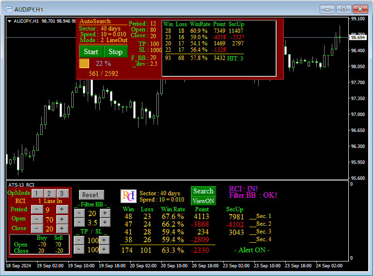373x276 pixels.
Task: Decrease the RCI Period value
Action: 37,209
